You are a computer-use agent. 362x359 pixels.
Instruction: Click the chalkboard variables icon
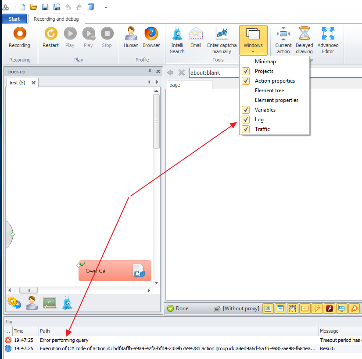point(50,303)
